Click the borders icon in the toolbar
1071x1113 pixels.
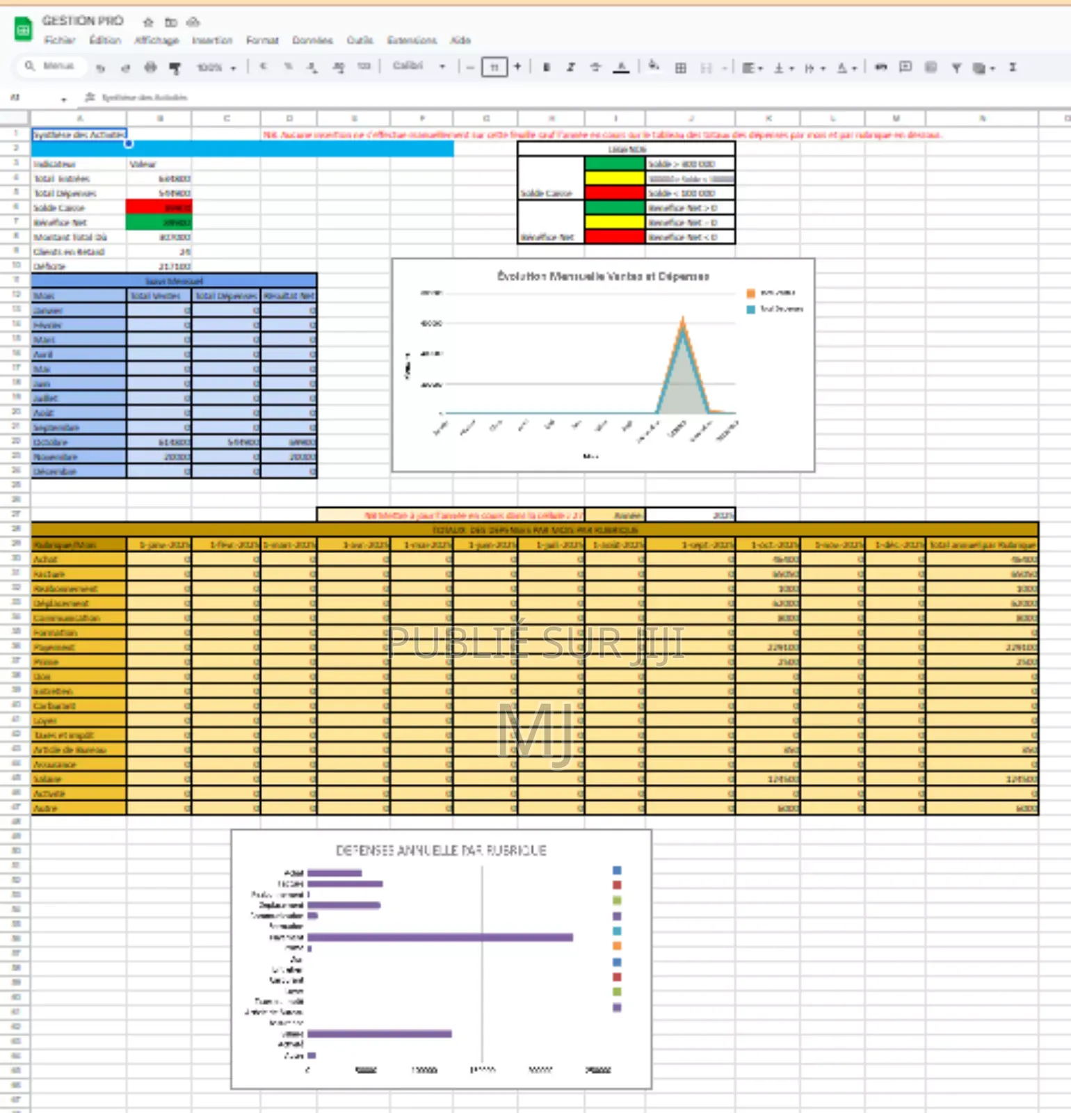click(x=680, y=67)
